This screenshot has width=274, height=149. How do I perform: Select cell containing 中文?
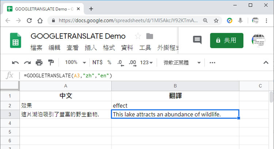(x=65, y=96)
